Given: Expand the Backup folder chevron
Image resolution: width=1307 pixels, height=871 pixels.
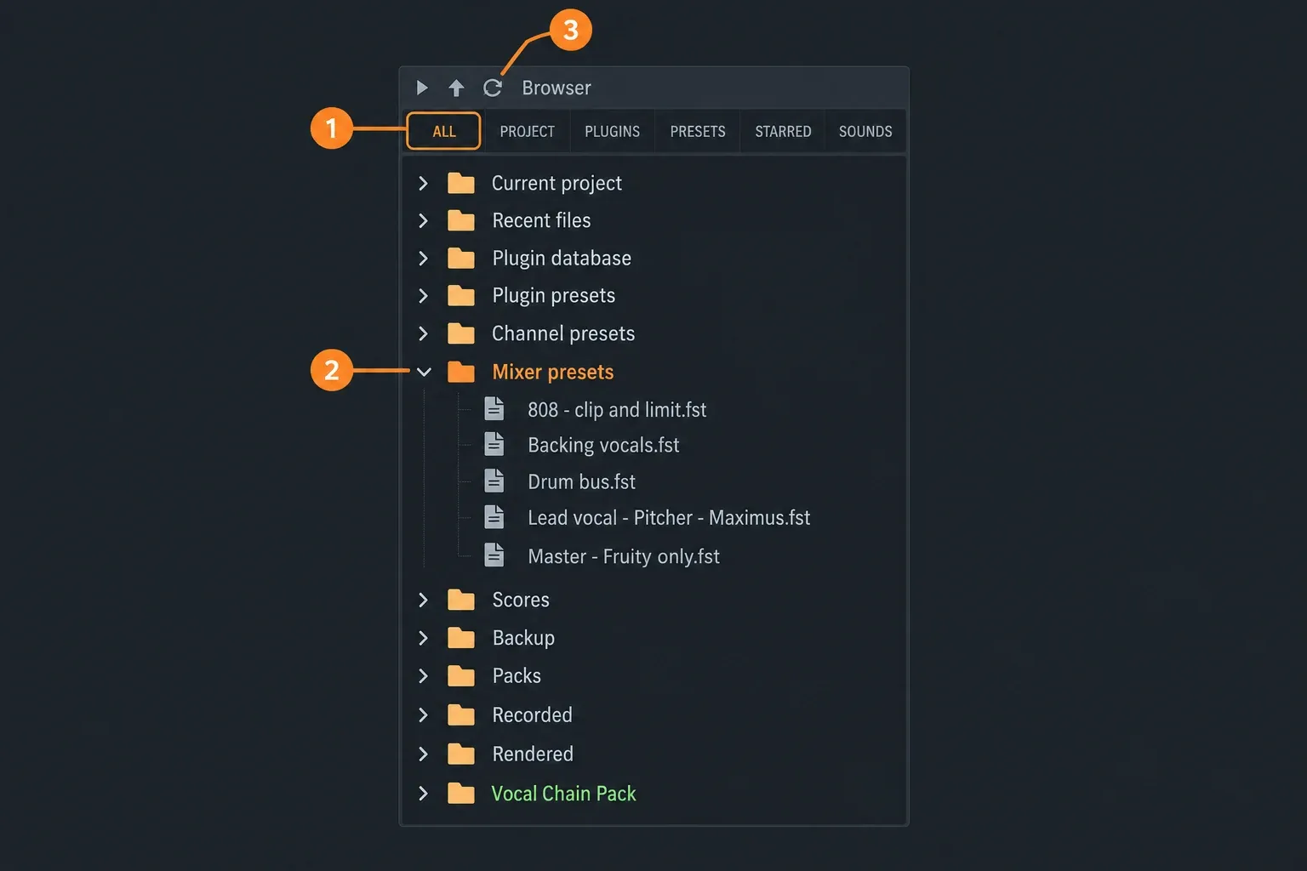Looking at the screenshot, I should 423,638.
